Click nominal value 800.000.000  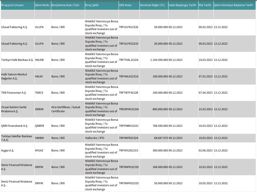point(160,109)
